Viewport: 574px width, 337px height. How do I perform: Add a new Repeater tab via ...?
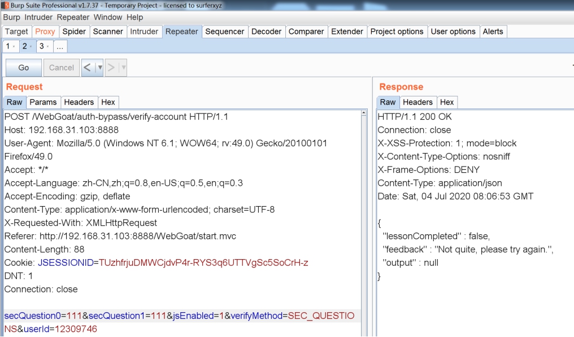(x=60, y=46)
